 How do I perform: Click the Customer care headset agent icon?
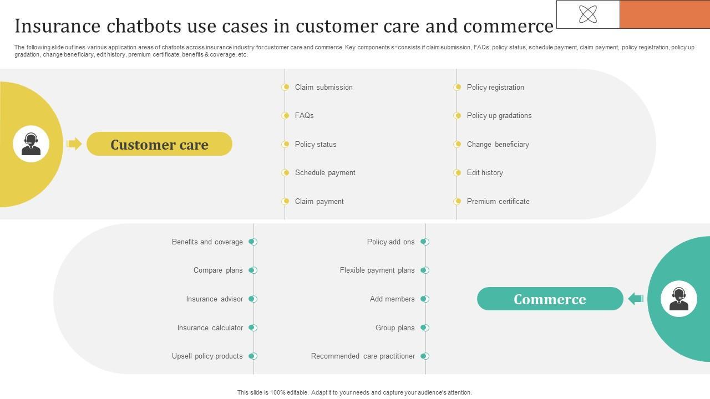(x=31, y=144)
